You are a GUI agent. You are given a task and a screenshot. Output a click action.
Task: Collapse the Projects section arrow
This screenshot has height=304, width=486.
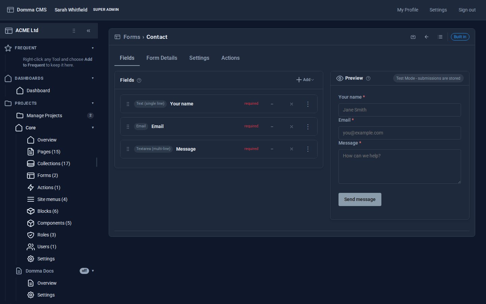pyautogui.click(x=93, y=103)
